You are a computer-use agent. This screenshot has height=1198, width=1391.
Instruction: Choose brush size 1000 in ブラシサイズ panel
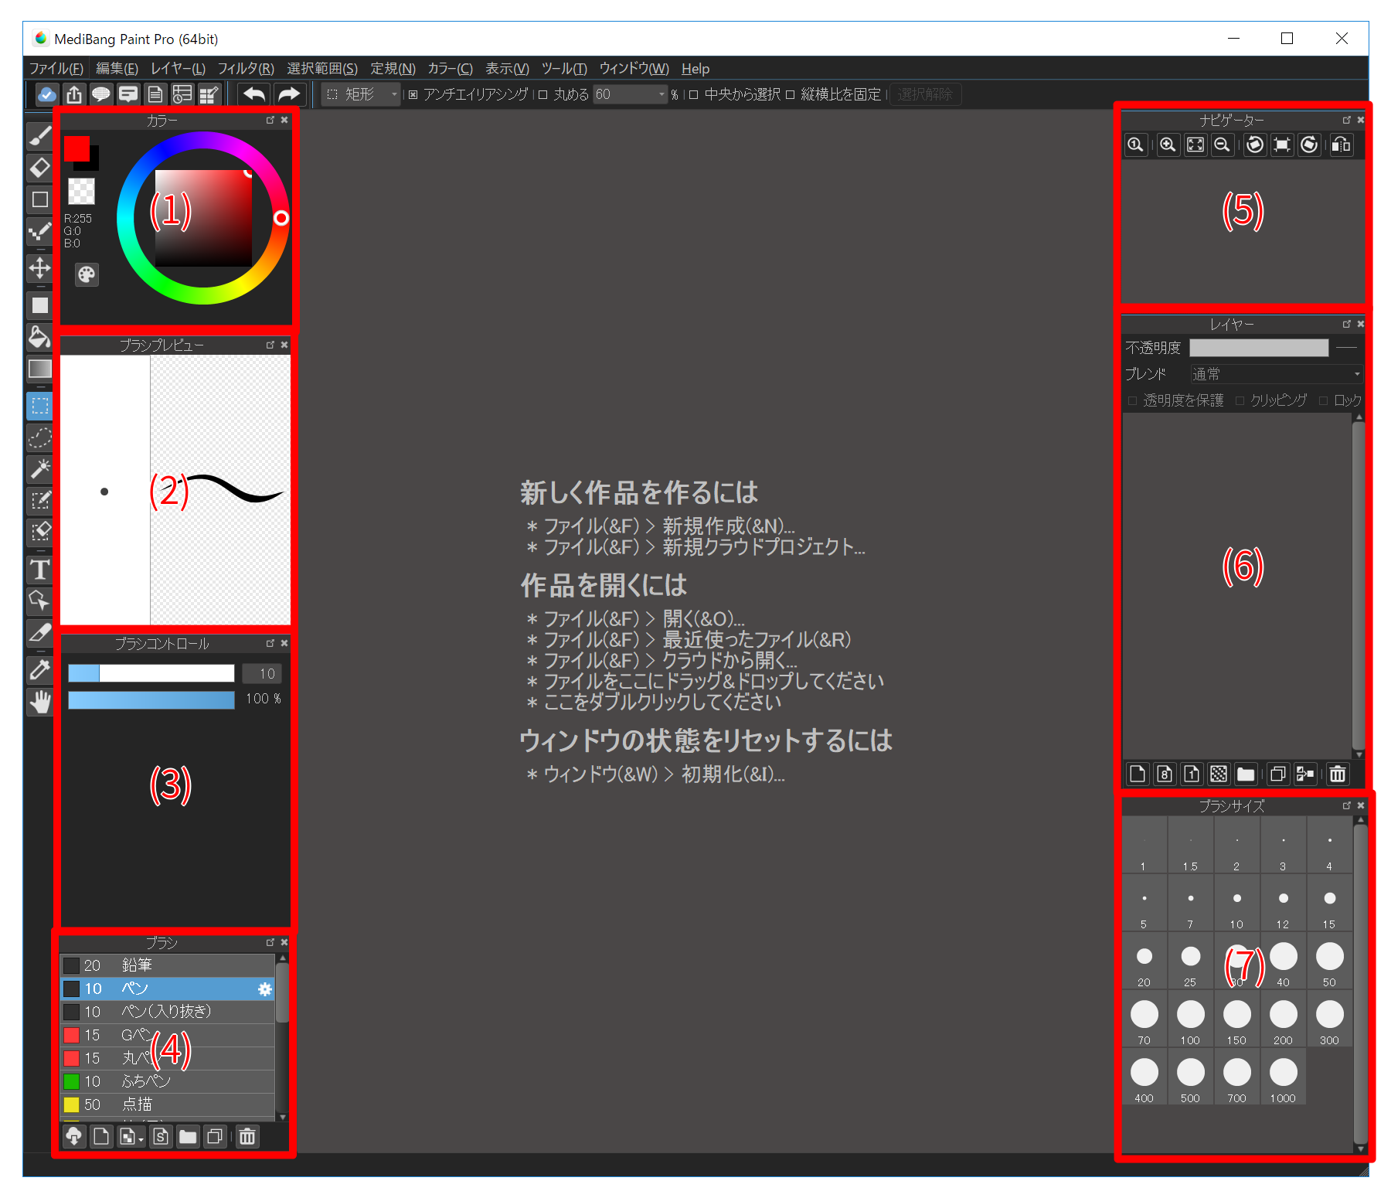[1283, 1077]
